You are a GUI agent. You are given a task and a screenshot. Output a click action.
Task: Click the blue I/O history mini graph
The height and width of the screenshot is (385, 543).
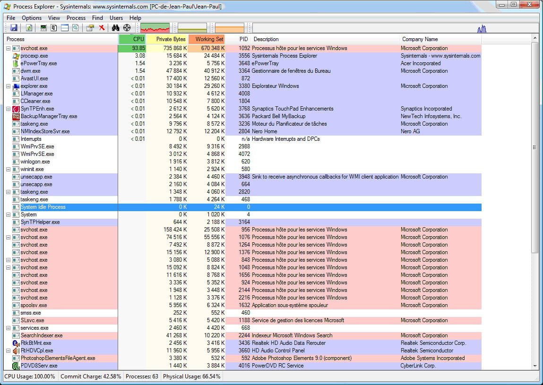(x=396, y=28)
